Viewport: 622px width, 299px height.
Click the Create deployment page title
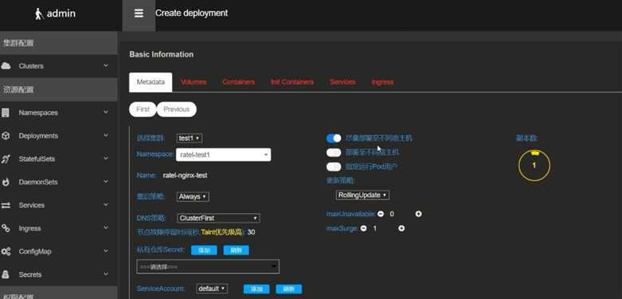pos(192,14)
